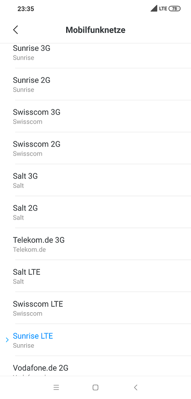Viewport: 191px width, 399px height.
Task: Tap the back arrow beside Mobilfunknetze
Action: pos(16,30)
